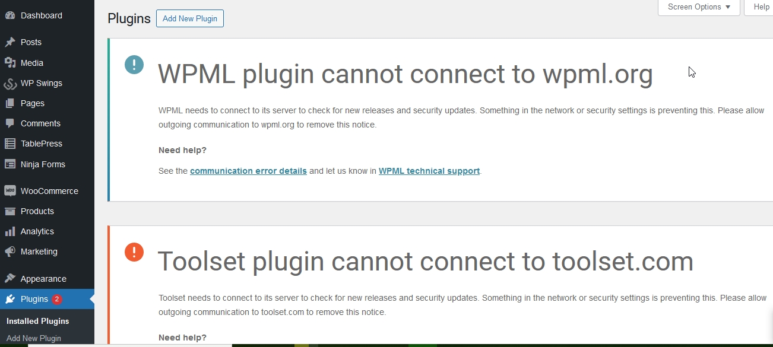773x347 pixels.
Task: Click the Media library icon
Action: pyautogui.click(x=10, y=63)
